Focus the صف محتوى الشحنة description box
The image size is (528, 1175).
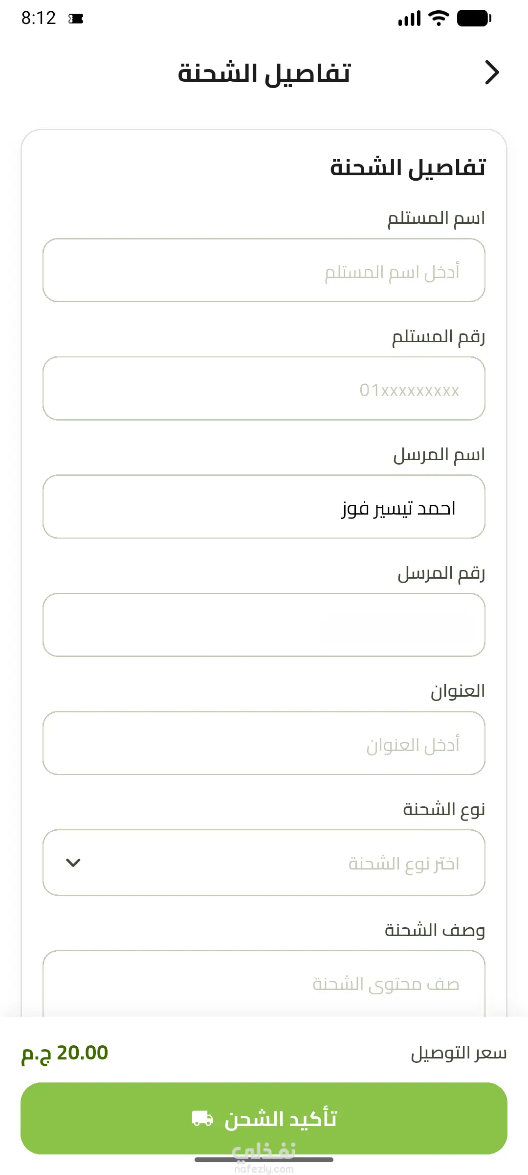[x=264, y=984]
